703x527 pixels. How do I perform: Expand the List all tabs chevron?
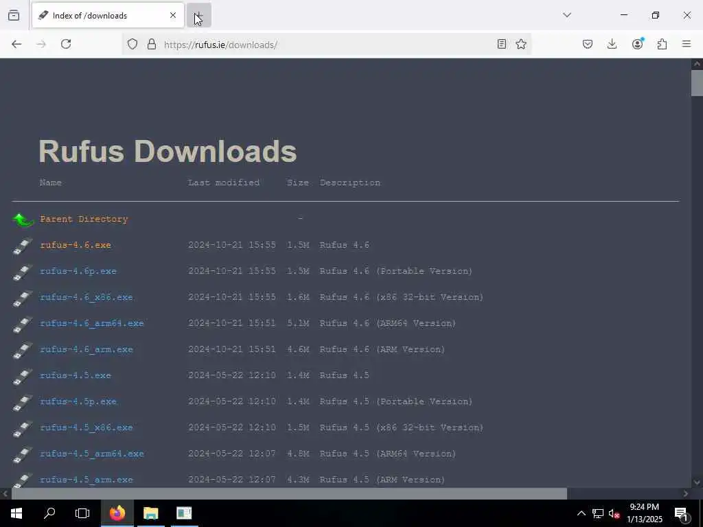click(x=567, y=15)
